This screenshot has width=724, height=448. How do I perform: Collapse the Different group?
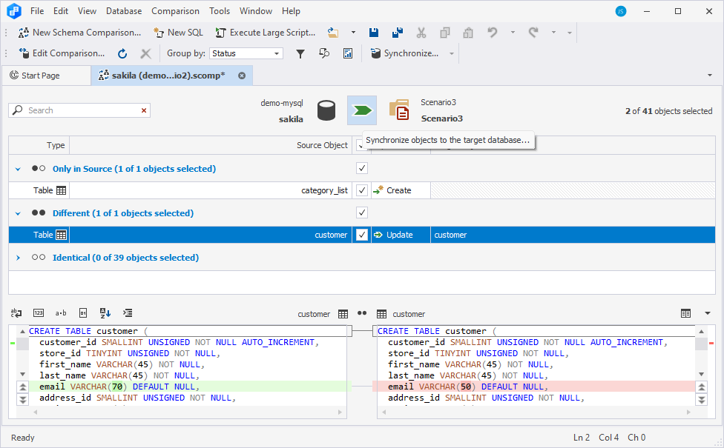coord(18,213)
